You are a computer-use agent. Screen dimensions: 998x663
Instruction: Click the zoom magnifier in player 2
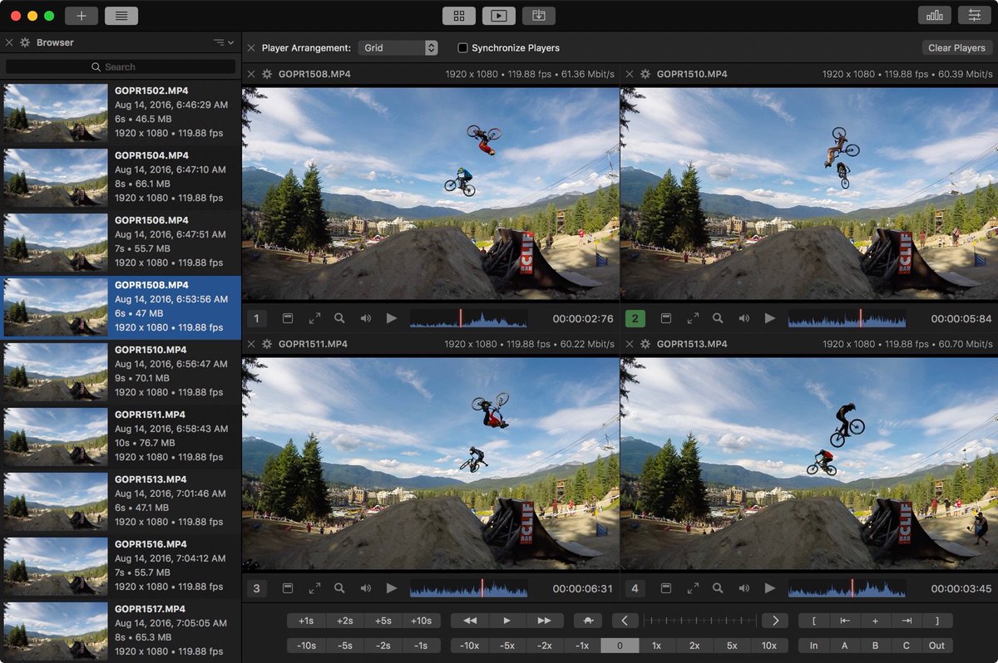[718, 318]
